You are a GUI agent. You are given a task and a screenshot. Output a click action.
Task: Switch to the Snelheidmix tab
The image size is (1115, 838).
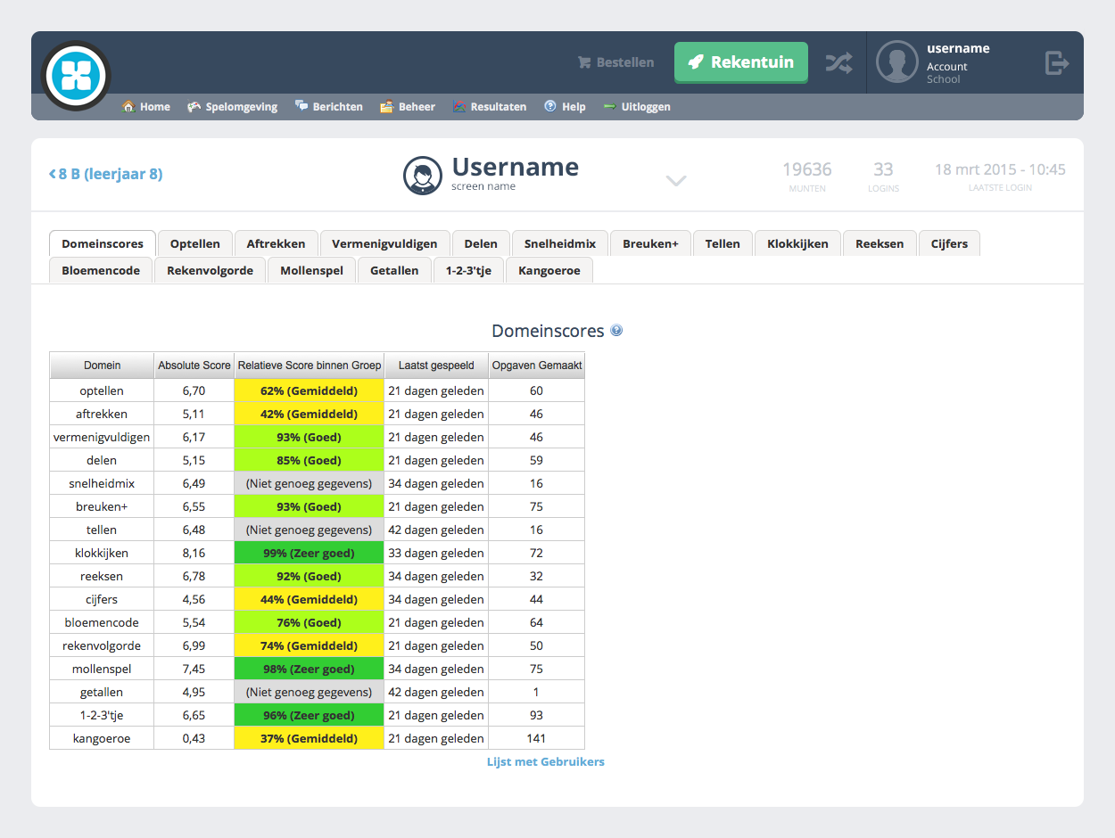560,243
